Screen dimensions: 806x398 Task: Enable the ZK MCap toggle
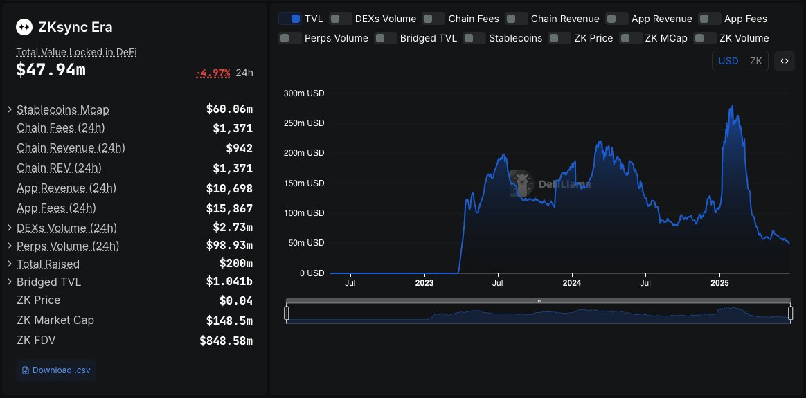(x=630, y=38)
